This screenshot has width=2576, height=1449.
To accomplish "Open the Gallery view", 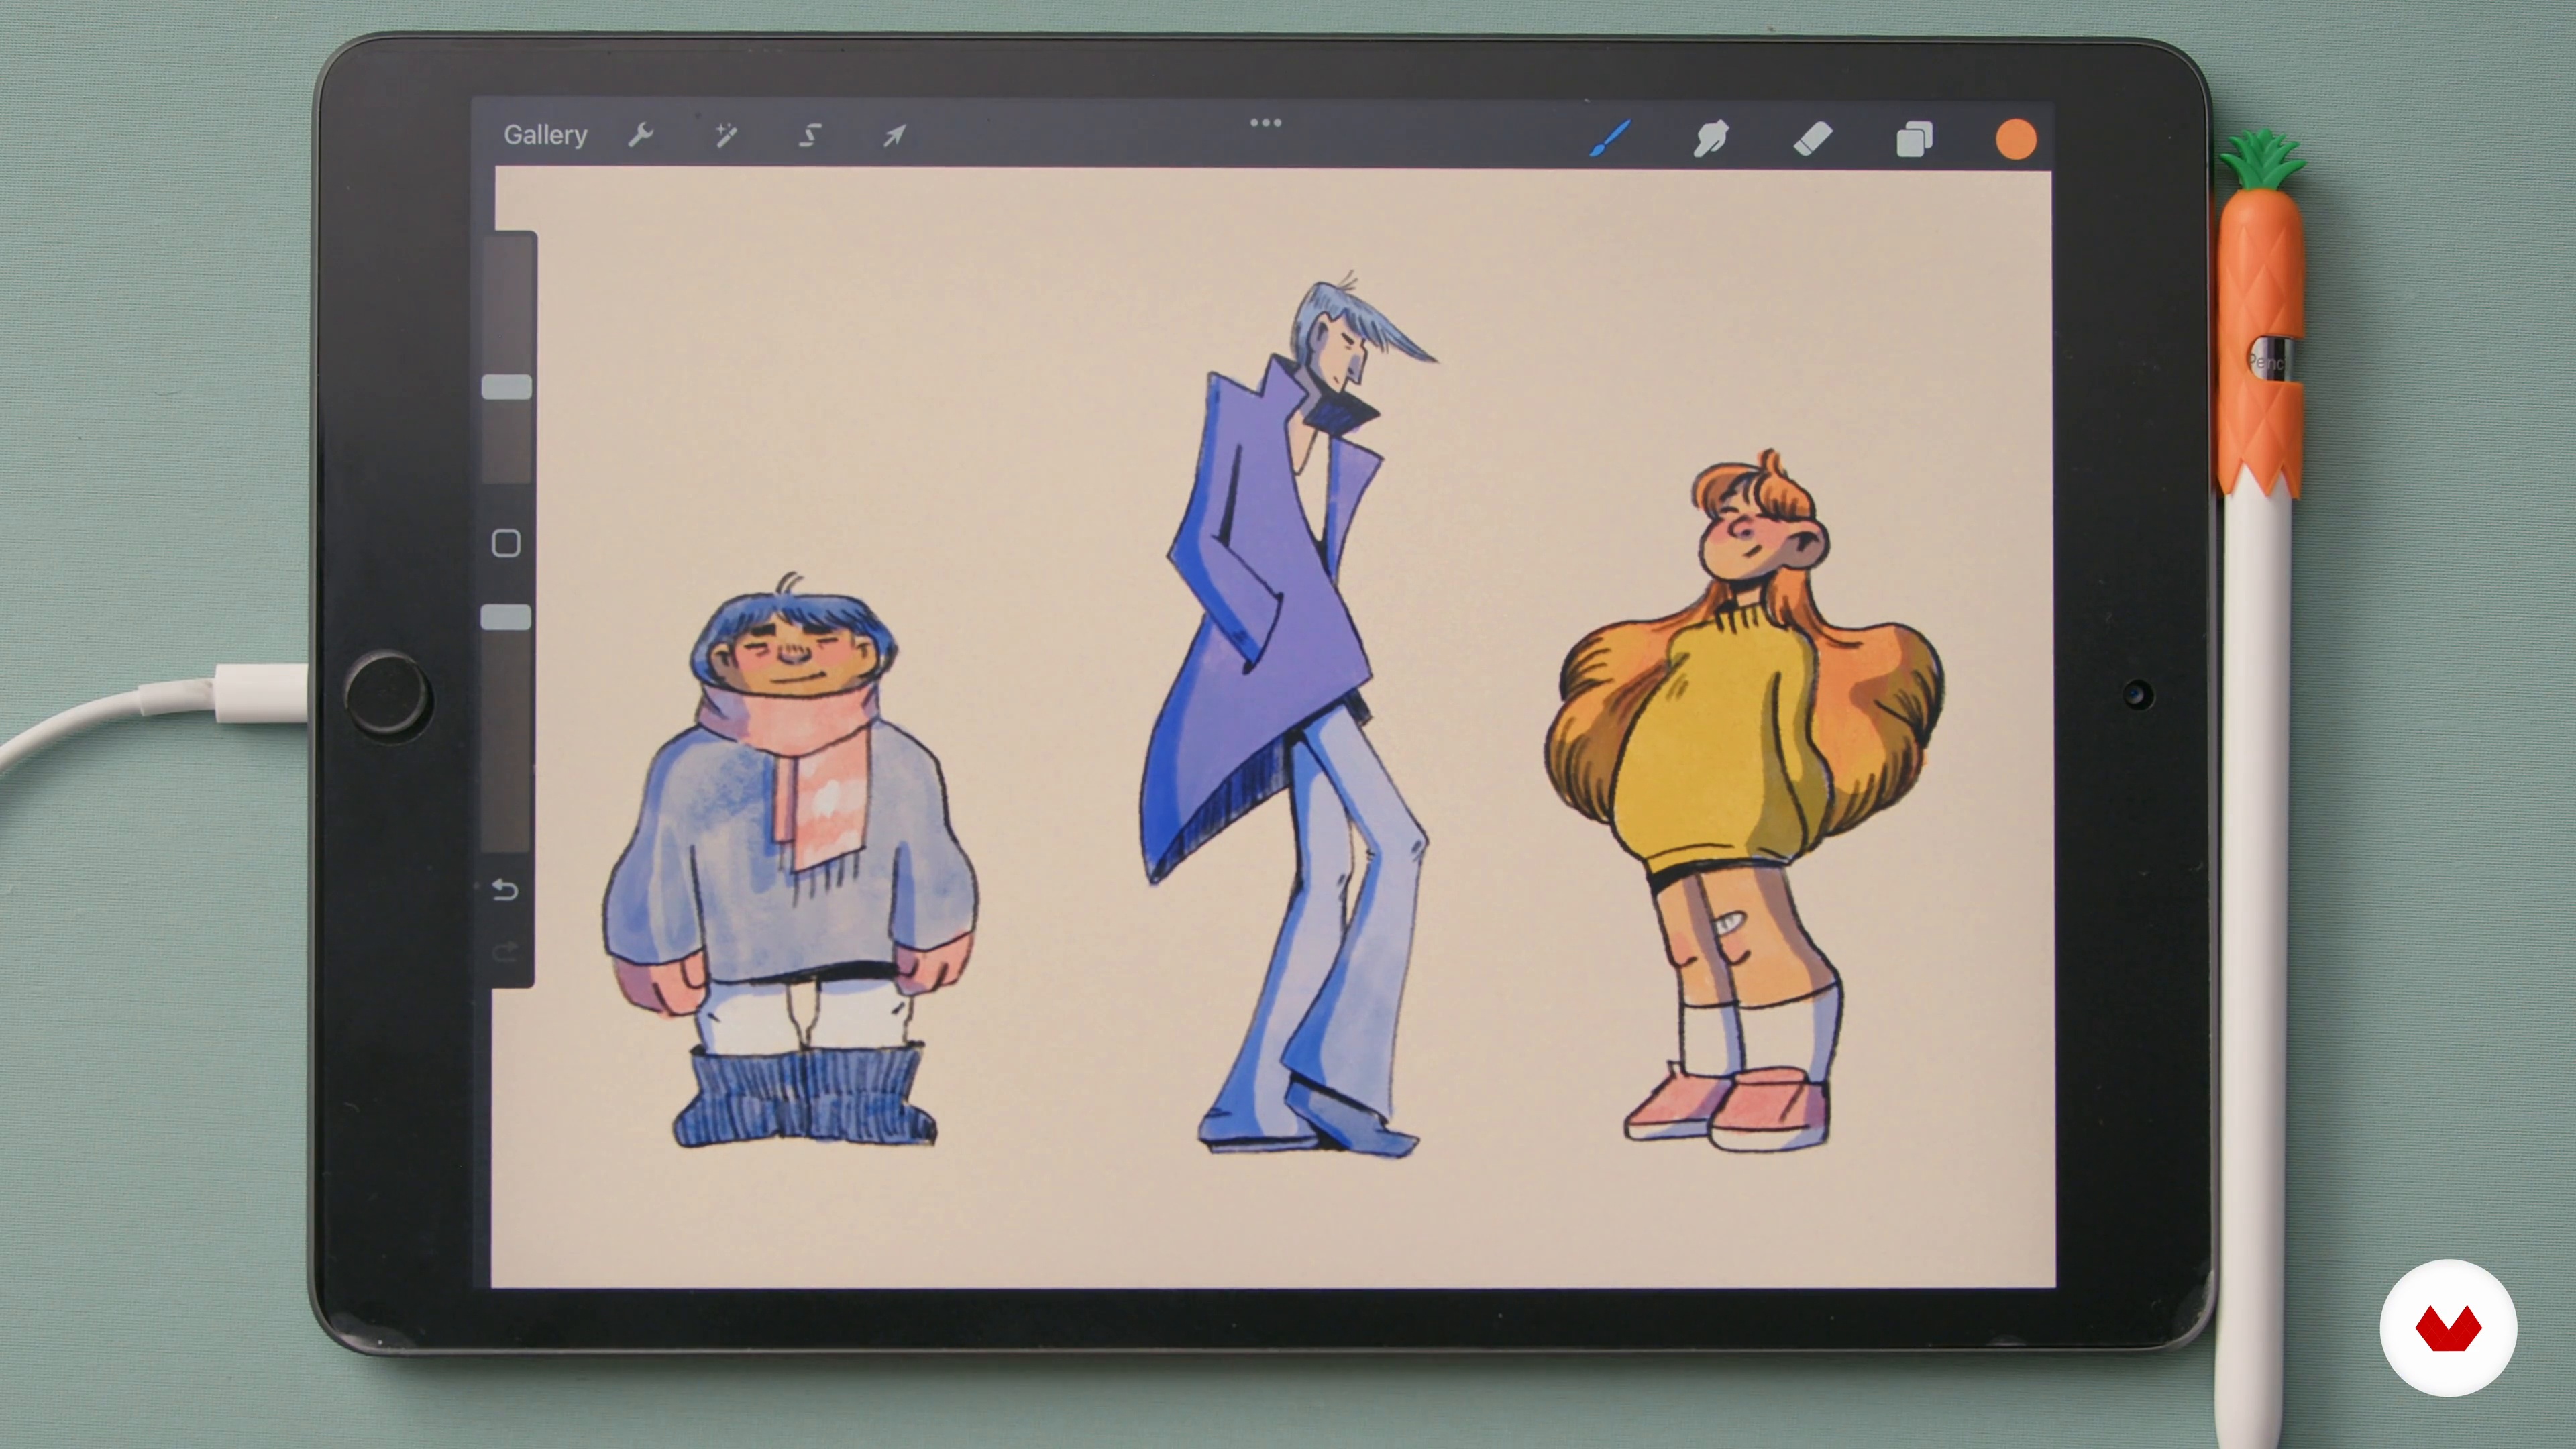I will click(x=545, y=135).
